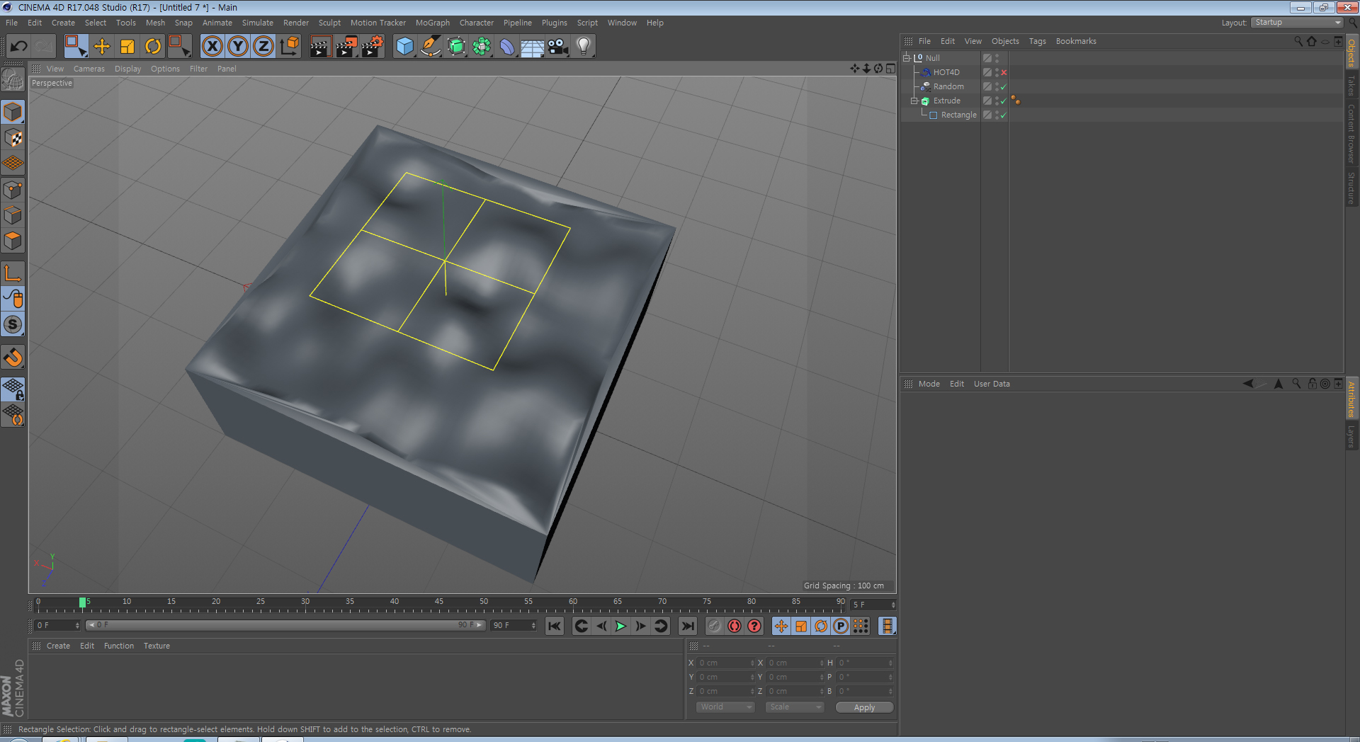The image size is (1360, 742).
Task: Open the render settings icon
Action: [x=372, y=47]
